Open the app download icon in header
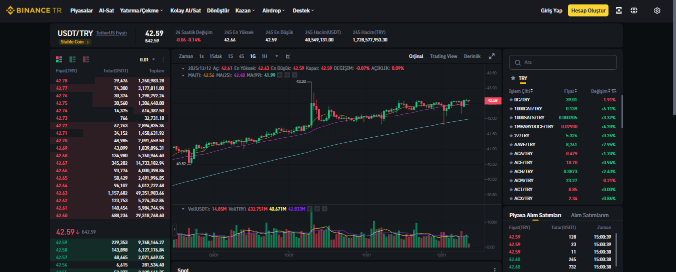 [619, 10]
